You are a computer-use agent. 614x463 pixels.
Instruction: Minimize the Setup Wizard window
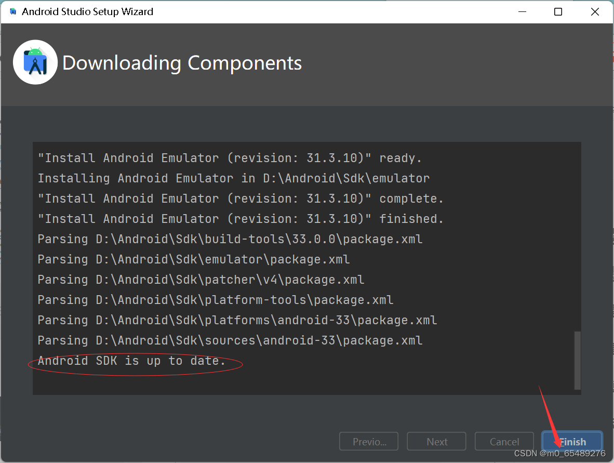[522, 12]
